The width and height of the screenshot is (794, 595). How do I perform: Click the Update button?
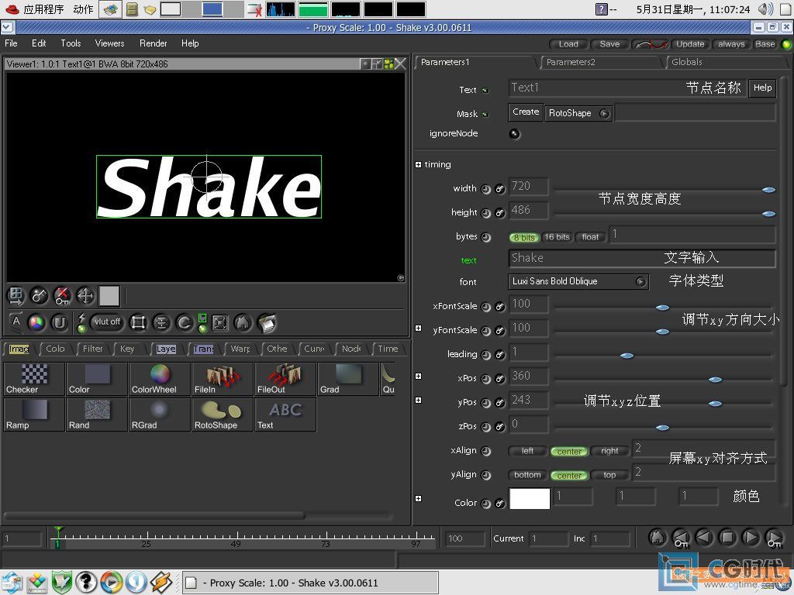pos(690,44)
